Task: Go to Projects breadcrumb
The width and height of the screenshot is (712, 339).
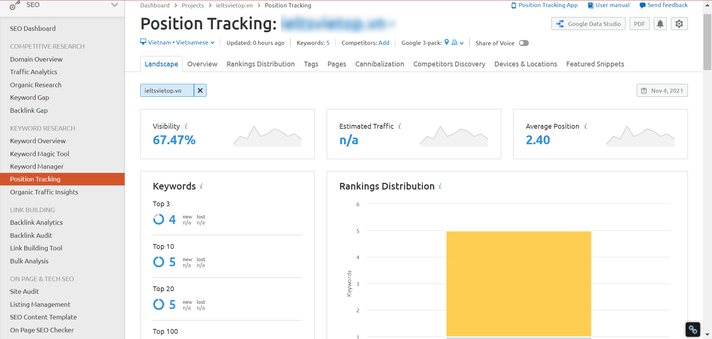Action: pyautogui.click(x=193, y=6)
